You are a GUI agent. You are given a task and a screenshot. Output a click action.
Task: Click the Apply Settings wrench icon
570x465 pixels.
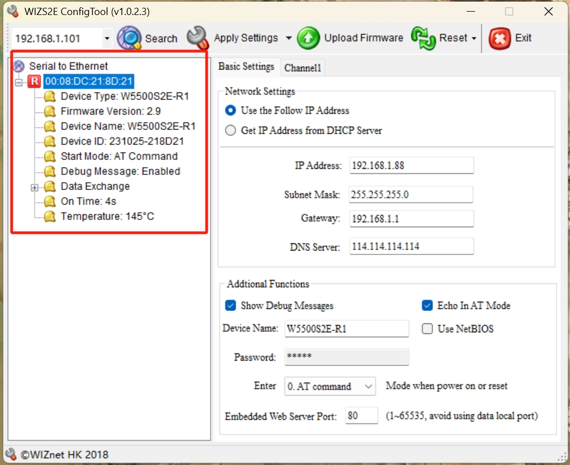pos(197,38)
